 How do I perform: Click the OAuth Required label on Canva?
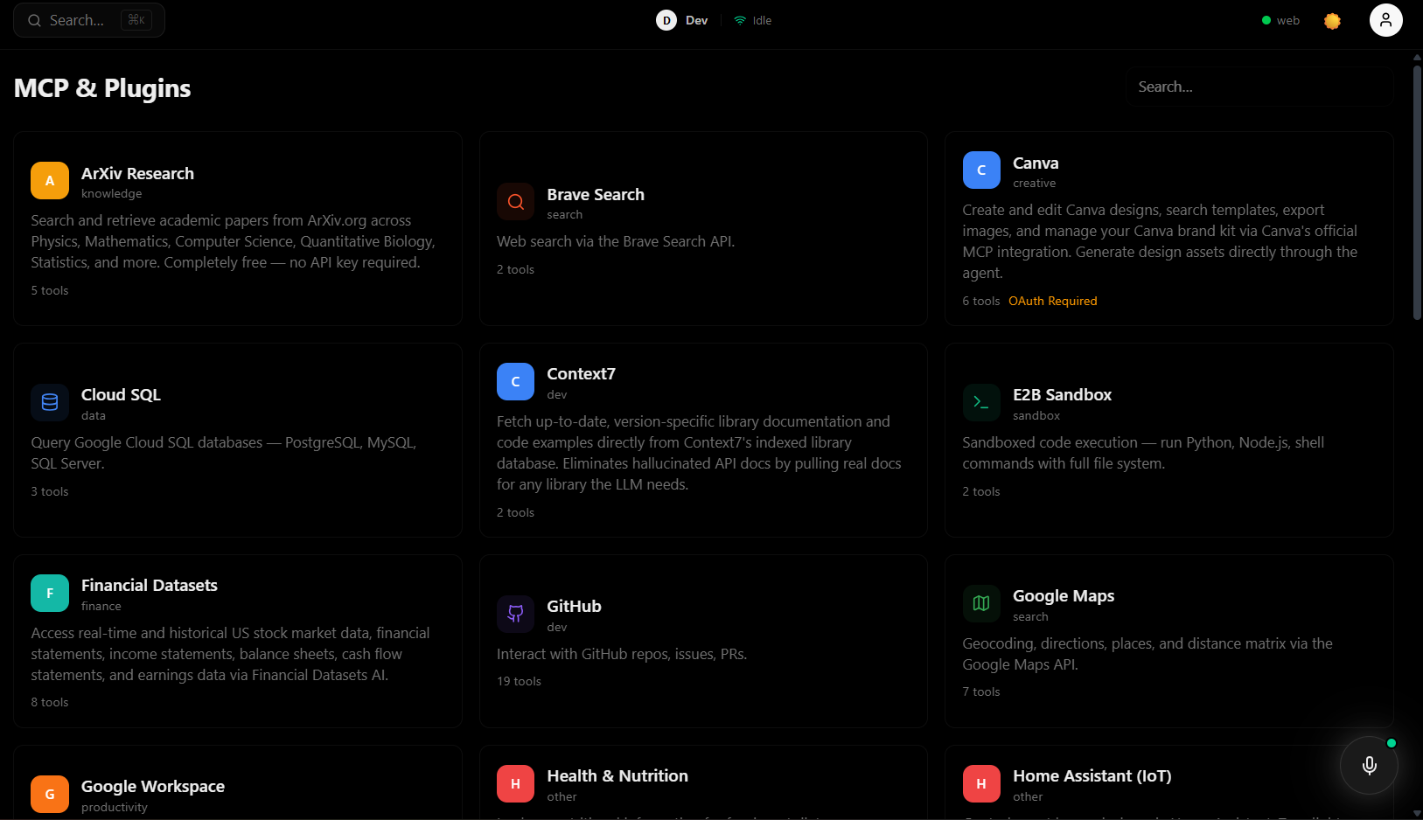[x=1052, y=301]
